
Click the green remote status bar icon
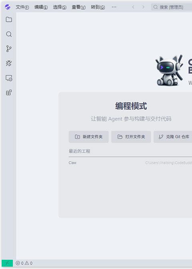(7, 263)
